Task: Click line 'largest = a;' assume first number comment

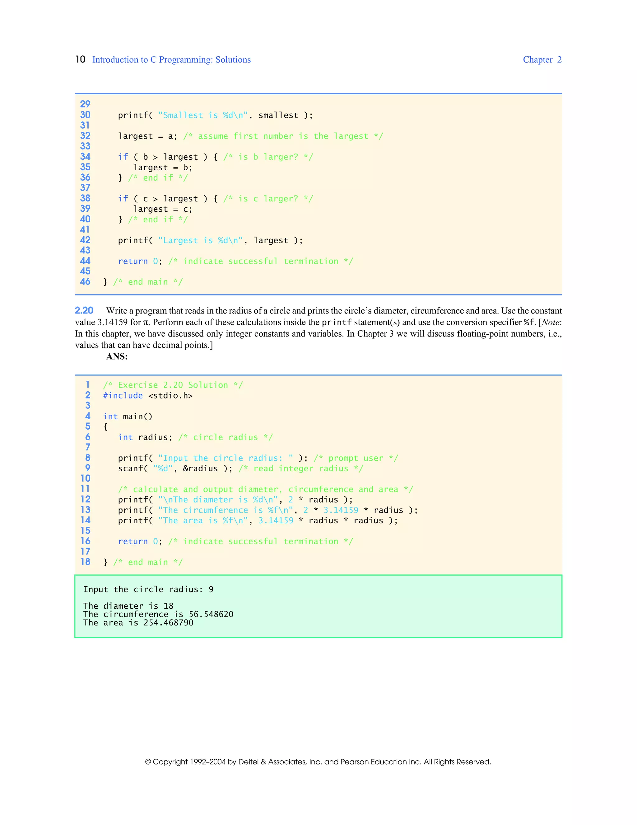Action: pyautogui.click(x=251, y=136)
